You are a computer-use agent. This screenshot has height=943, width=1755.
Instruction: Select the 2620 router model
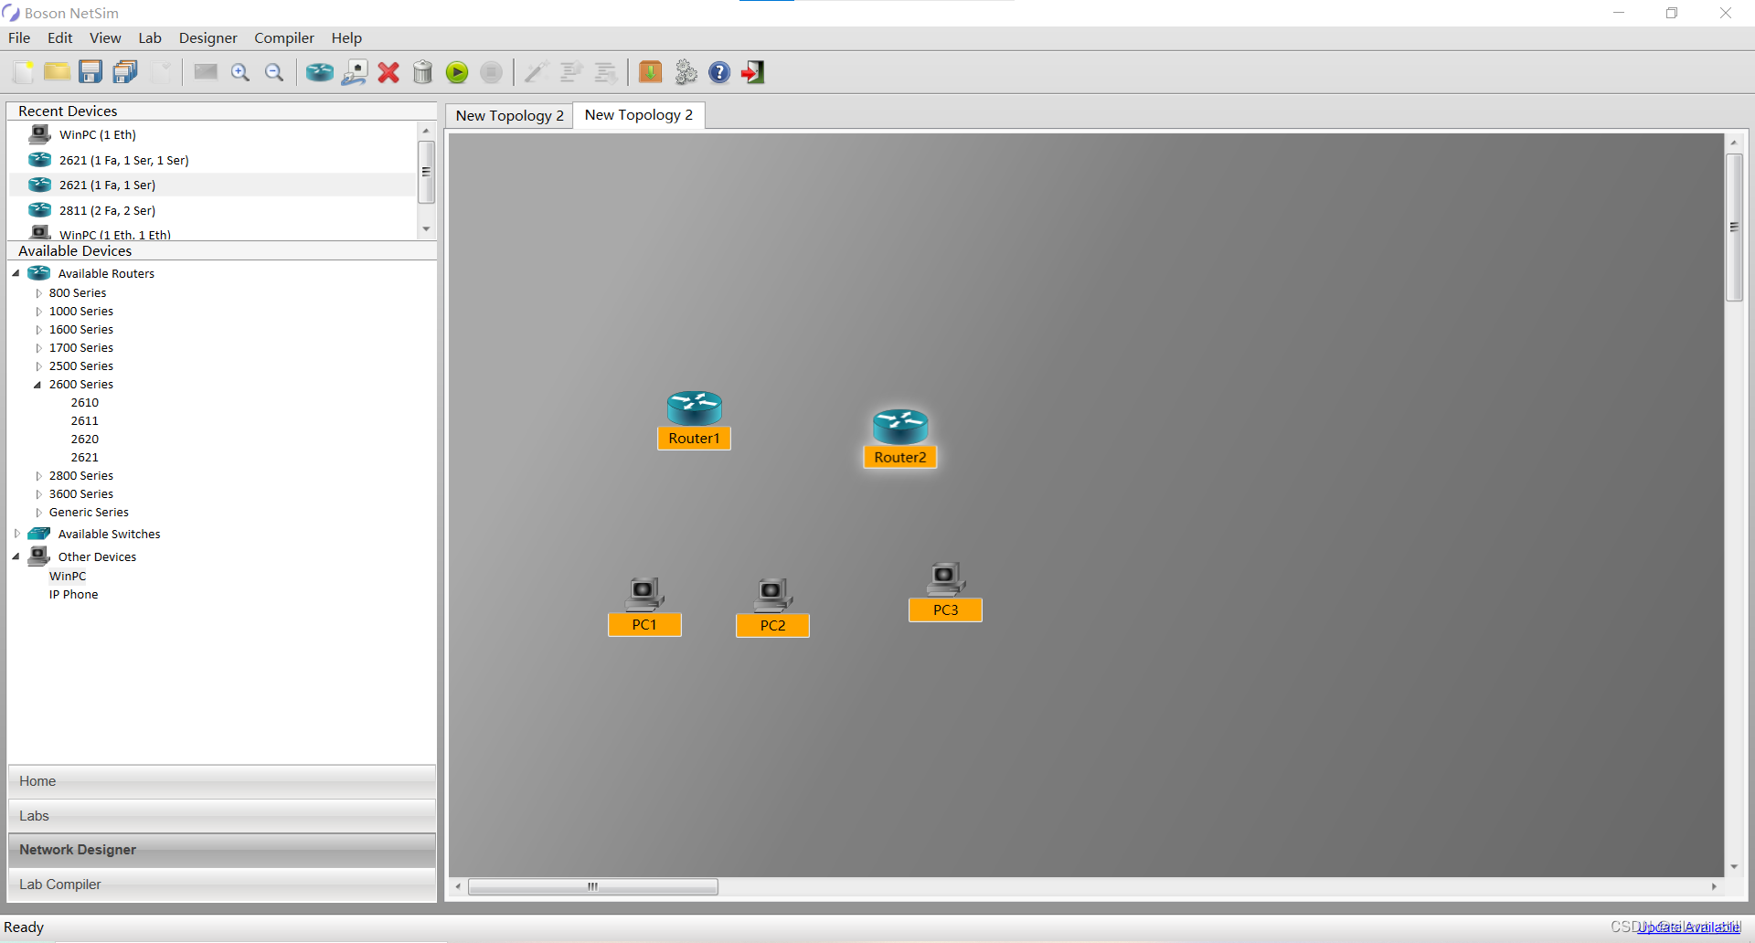click(85, 440)
